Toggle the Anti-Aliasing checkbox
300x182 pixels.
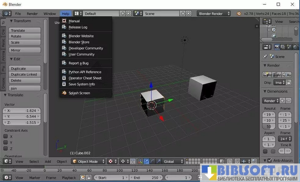pyautogui.click(x=269, y=161)
